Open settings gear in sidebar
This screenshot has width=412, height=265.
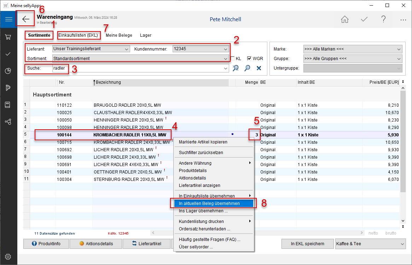coord(8,257)
